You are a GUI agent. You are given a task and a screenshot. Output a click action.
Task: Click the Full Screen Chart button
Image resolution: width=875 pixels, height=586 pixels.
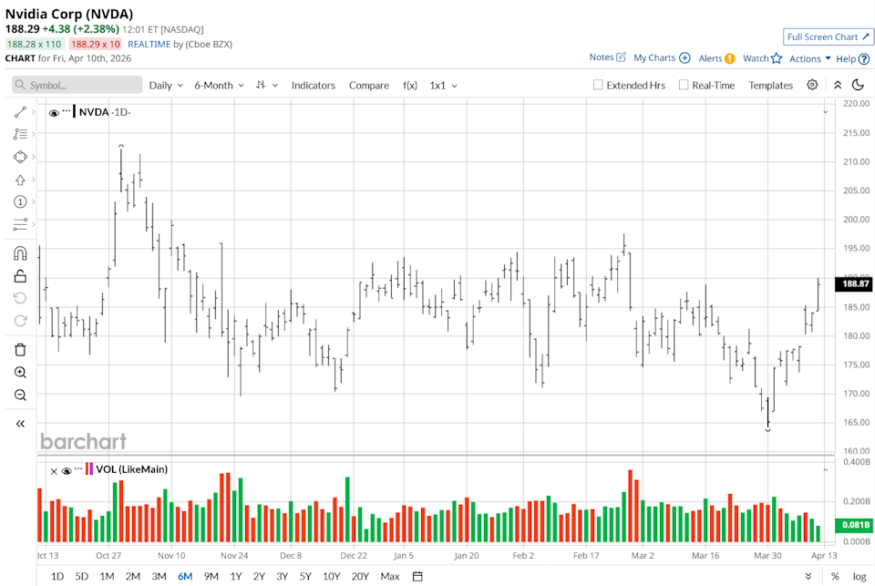829,37
